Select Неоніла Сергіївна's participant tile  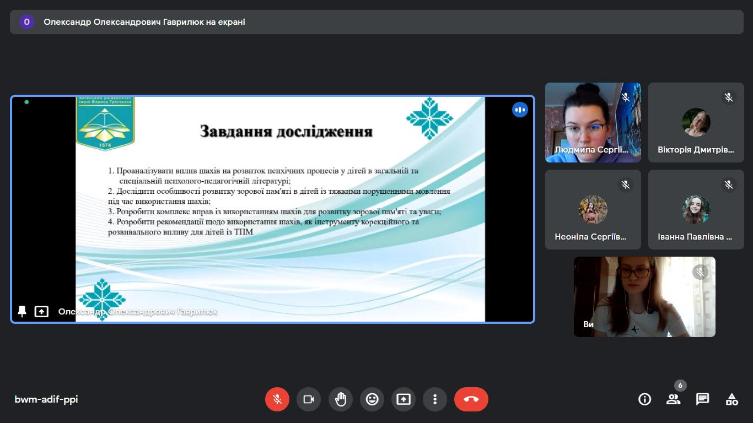[x=593, y=209]
